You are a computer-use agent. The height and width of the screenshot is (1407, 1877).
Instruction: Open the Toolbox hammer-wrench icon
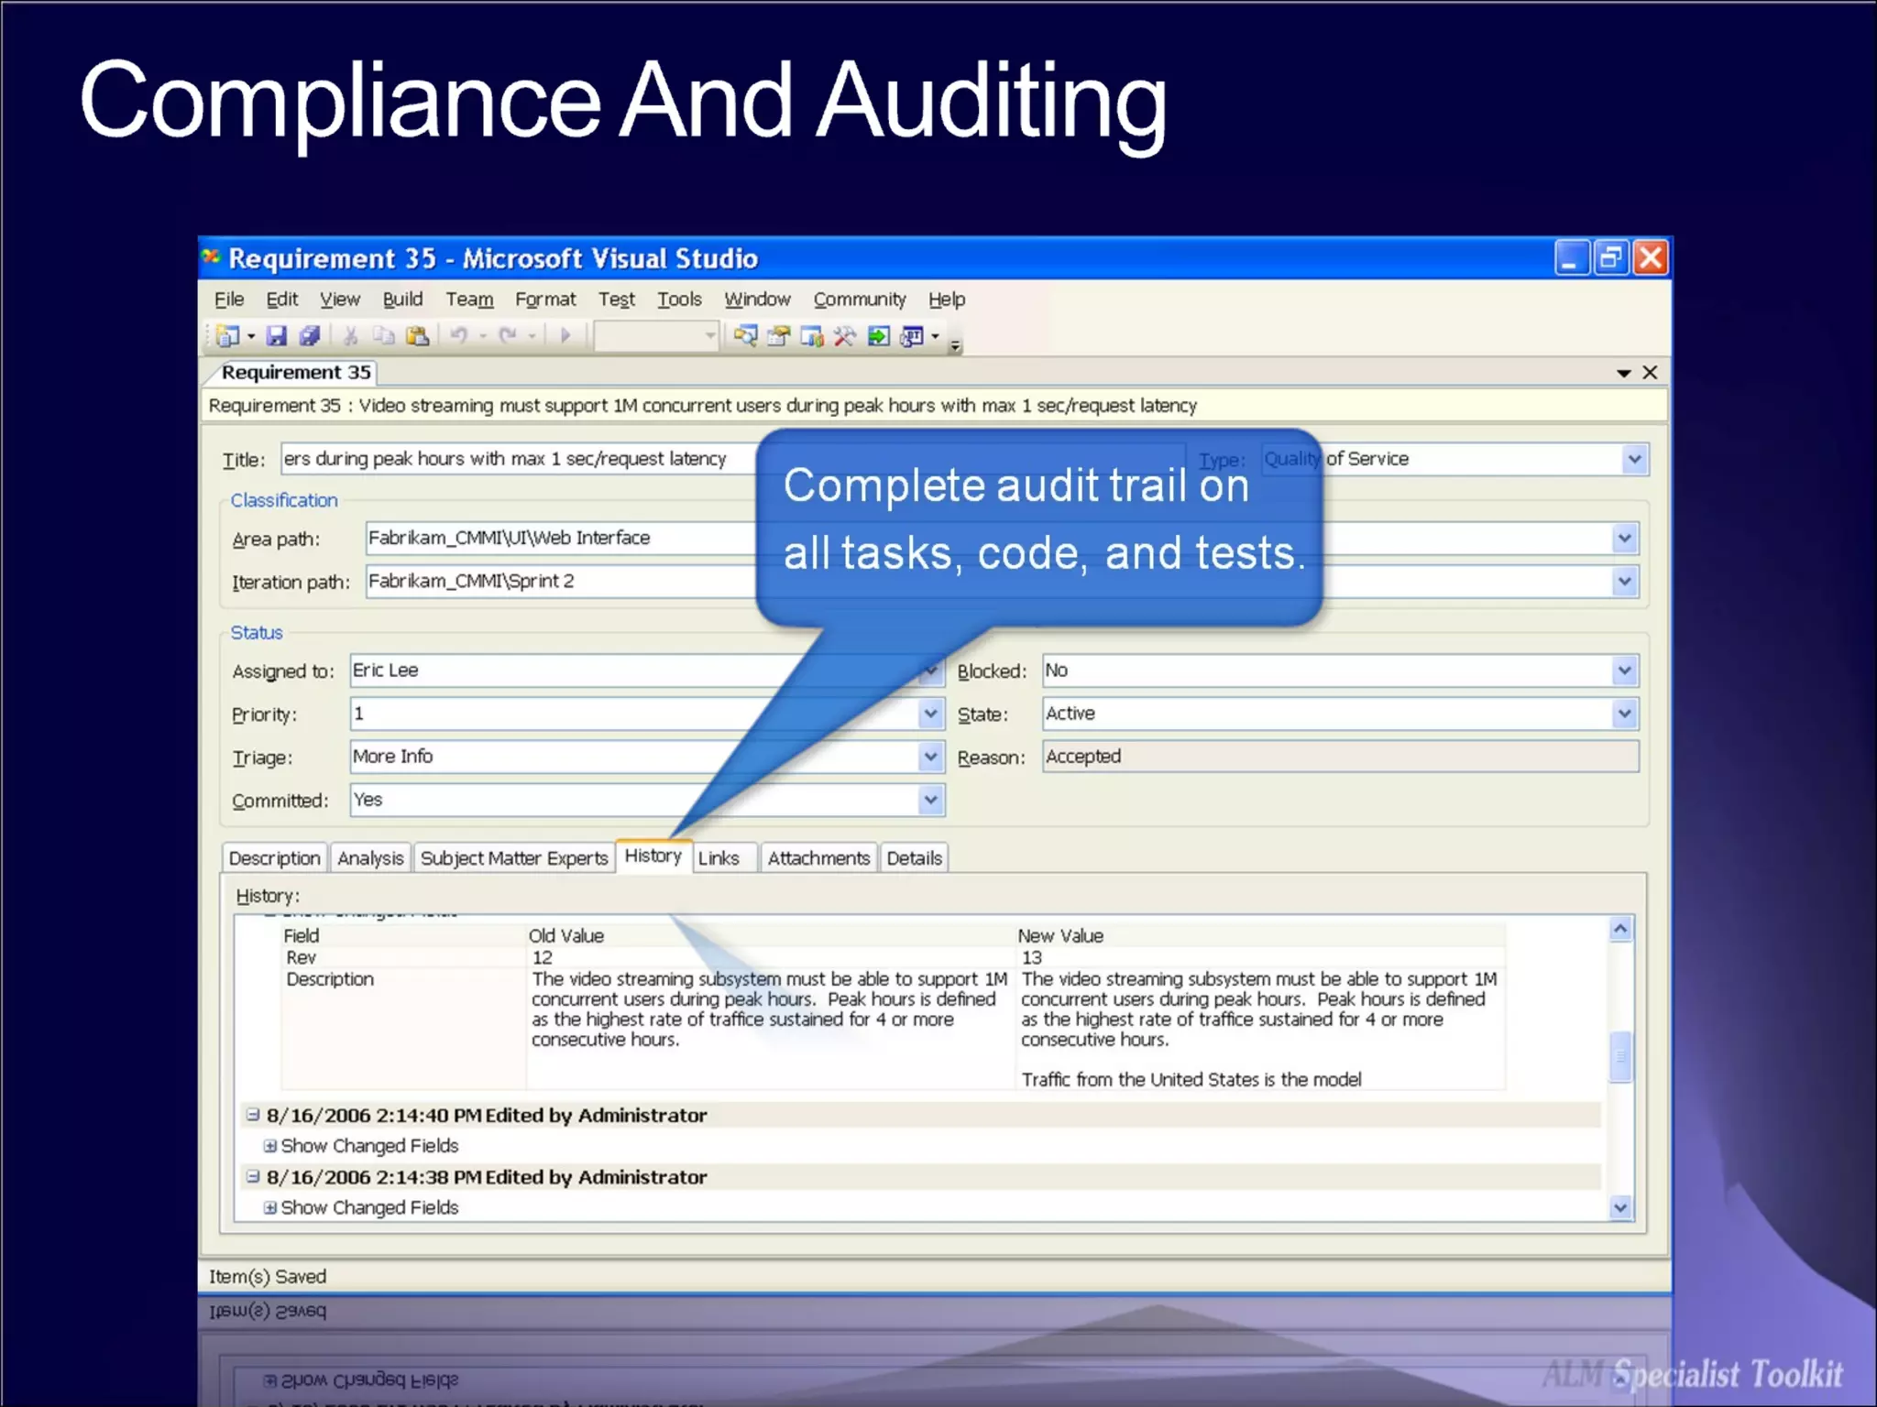[x=844, y=336]
